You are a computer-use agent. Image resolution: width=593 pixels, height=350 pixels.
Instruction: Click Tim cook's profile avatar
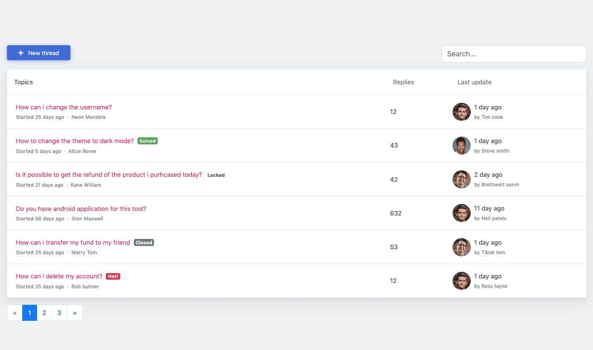click(x=461, y=111)
